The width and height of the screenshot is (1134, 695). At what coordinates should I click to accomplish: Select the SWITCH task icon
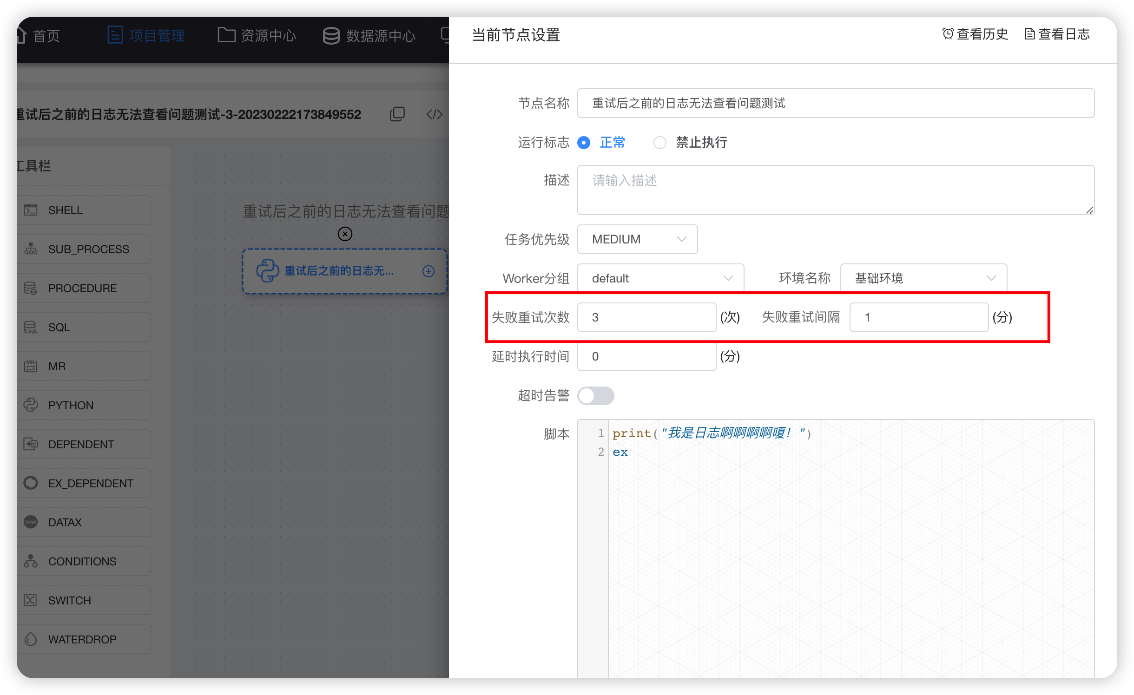[31, 600]
